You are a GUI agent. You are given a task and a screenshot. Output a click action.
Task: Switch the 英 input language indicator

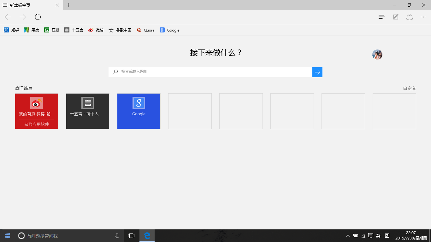click(378, 236)
